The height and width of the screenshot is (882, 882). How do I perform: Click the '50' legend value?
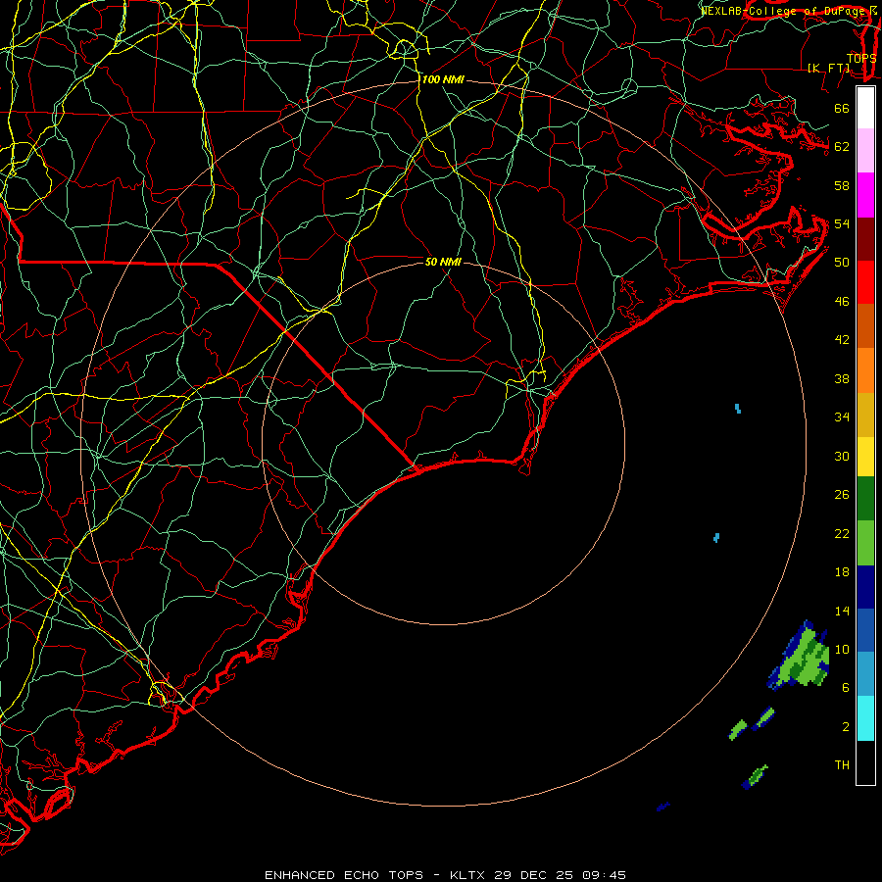point(842,263)
